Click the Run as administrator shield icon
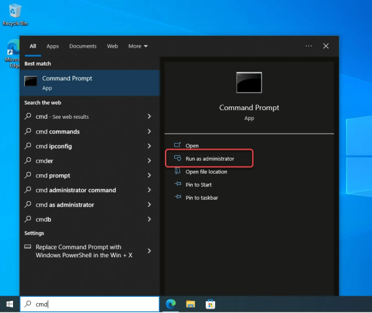This screenshot has width=372, height=313. (x=178, y=159)
